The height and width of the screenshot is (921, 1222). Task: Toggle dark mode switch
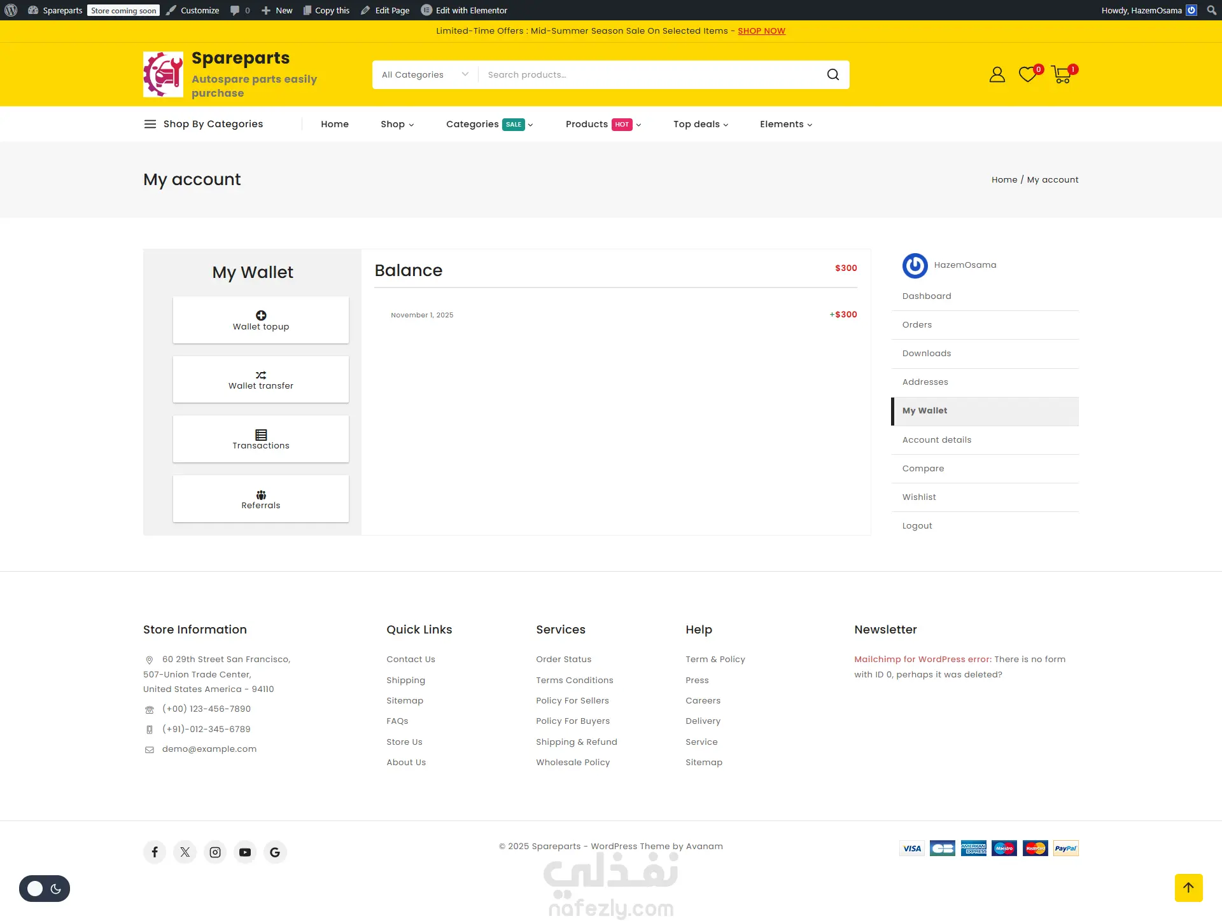45,889
